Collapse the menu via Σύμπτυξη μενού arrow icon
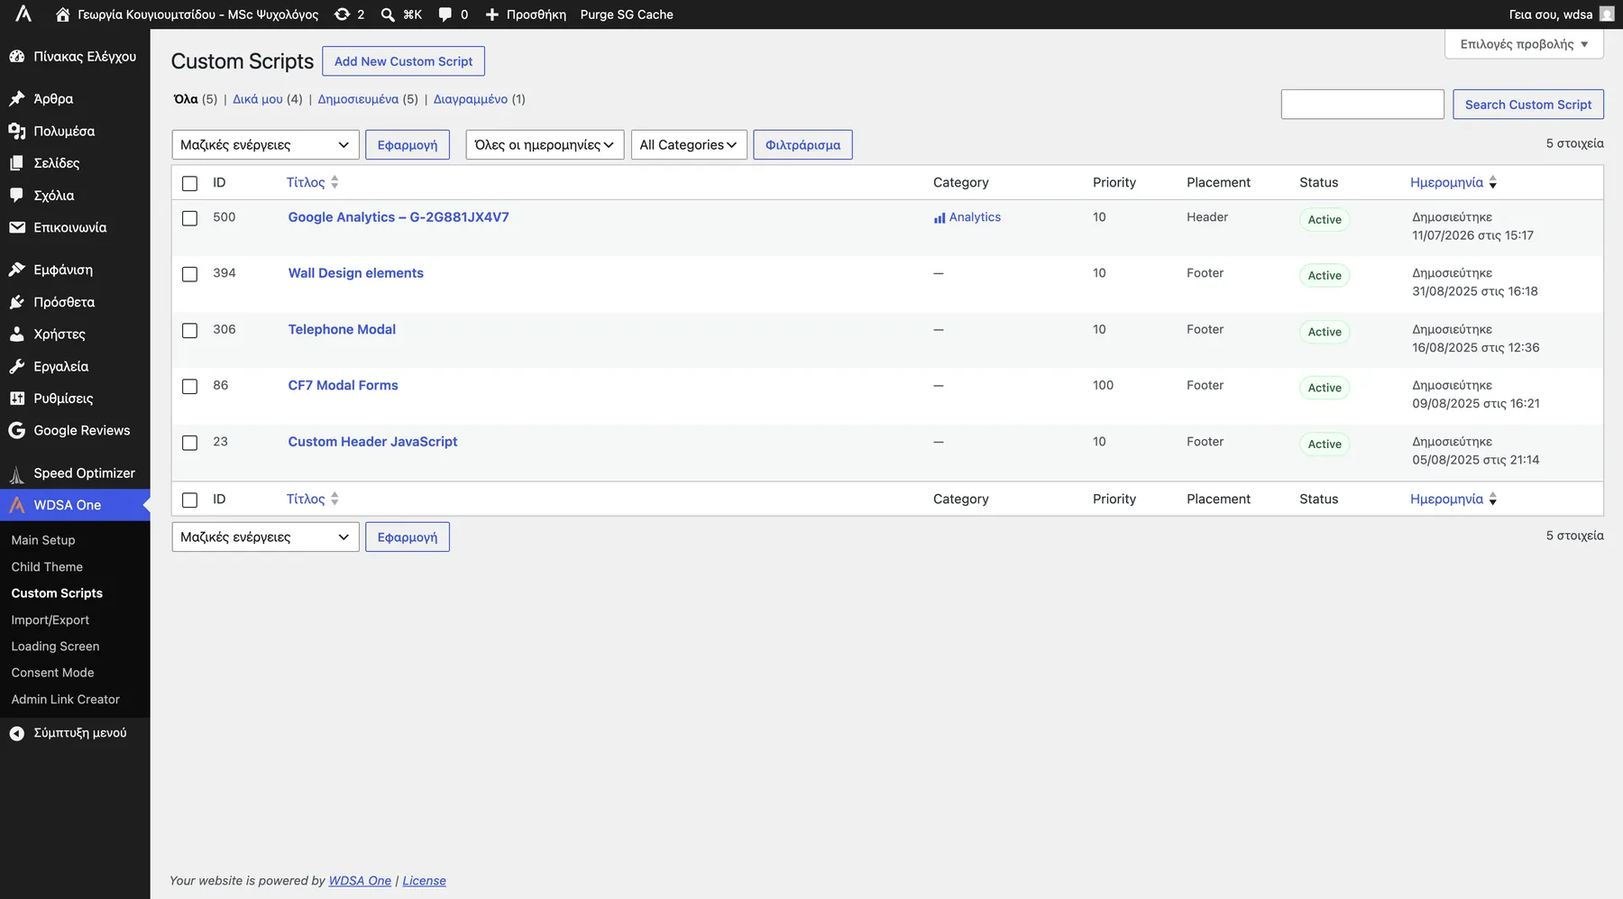Image resolution: width=1623 pixels, height=899 pixels. pyautogui.click(x=17, y=733)
